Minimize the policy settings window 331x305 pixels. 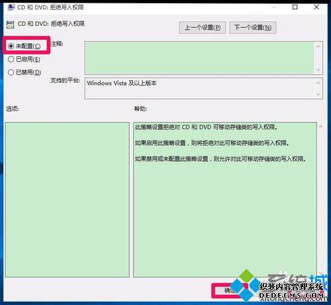[x=273, y=7]
